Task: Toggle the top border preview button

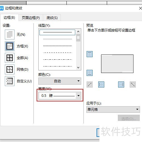Action: (89, 54)
